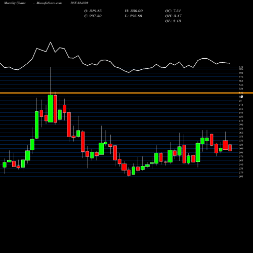This screenshot has height=253, width=253.
Task: Click the 531 price axis label
Action: click(241, 89)
